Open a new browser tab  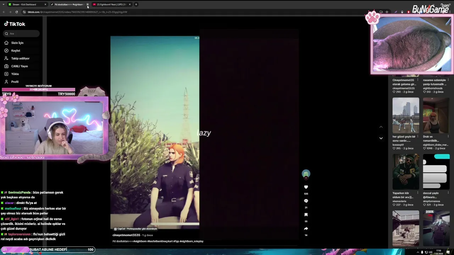coord(136,5)
